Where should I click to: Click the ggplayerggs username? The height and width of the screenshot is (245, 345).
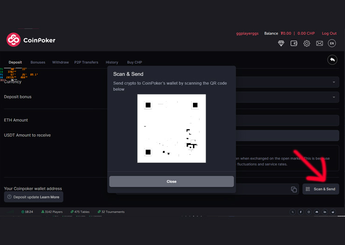pyautogui.click(x=247, y=34)
